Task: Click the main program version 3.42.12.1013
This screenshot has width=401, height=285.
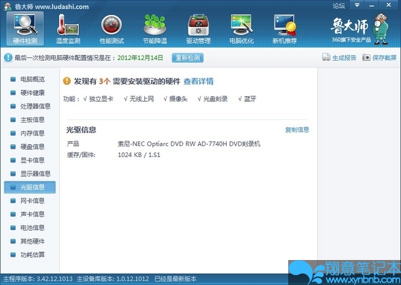Action: [55, 279]
